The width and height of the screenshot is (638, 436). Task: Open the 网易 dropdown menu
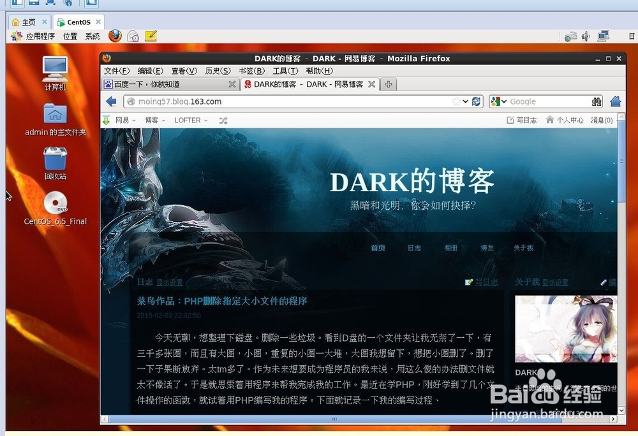(121, 120)
